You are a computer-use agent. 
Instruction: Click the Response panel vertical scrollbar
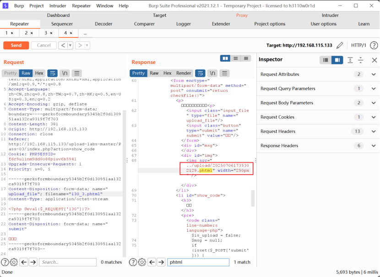point(253,198)
